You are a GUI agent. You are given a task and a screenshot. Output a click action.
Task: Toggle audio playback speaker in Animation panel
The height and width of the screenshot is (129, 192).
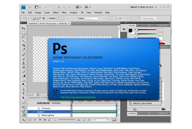(49, 120)
